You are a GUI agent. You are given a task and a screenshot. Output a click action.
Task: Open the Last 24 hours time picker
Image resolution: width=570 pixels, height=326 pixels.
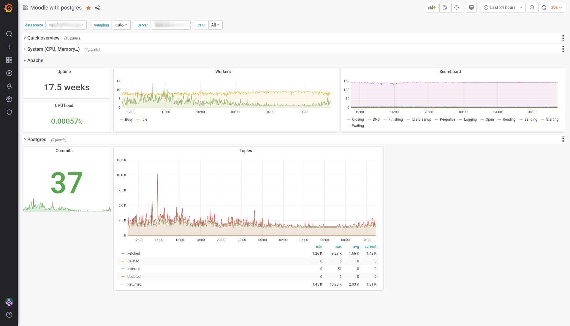click(503, 8)
